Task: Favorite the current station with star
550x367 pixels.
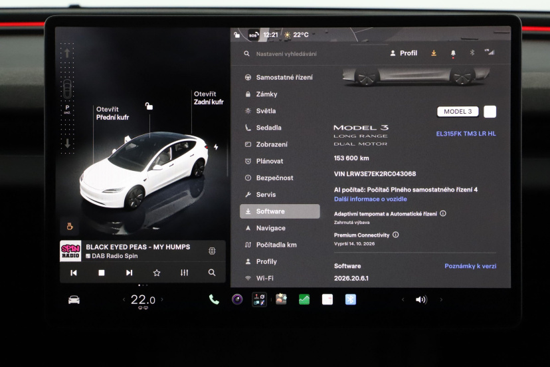Action: point(157,273)
